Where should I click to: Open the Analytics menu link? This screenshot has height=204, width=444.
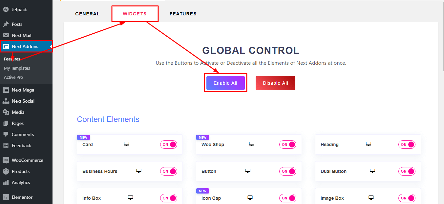pyautogui.click(x=21, y=182)
